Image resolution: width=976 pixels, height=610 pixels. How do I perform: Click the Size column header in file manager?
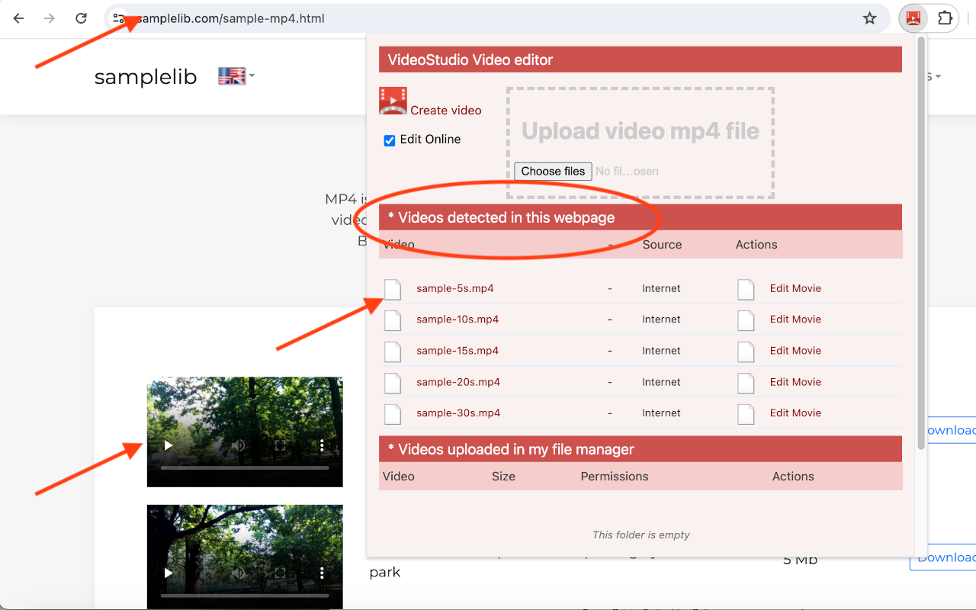click(x=503, y=477)
